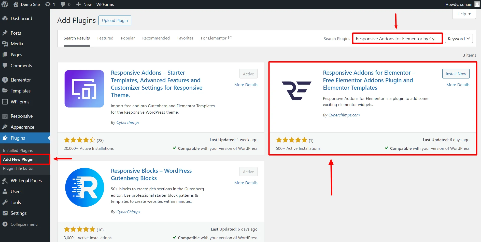Click the 500+ Active Installations text
481x242 pixels.
(x=298, y=149)
